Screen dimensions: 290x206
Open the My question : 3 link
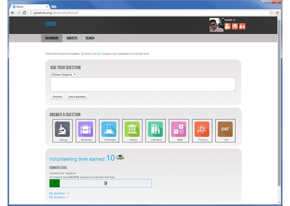59,193
